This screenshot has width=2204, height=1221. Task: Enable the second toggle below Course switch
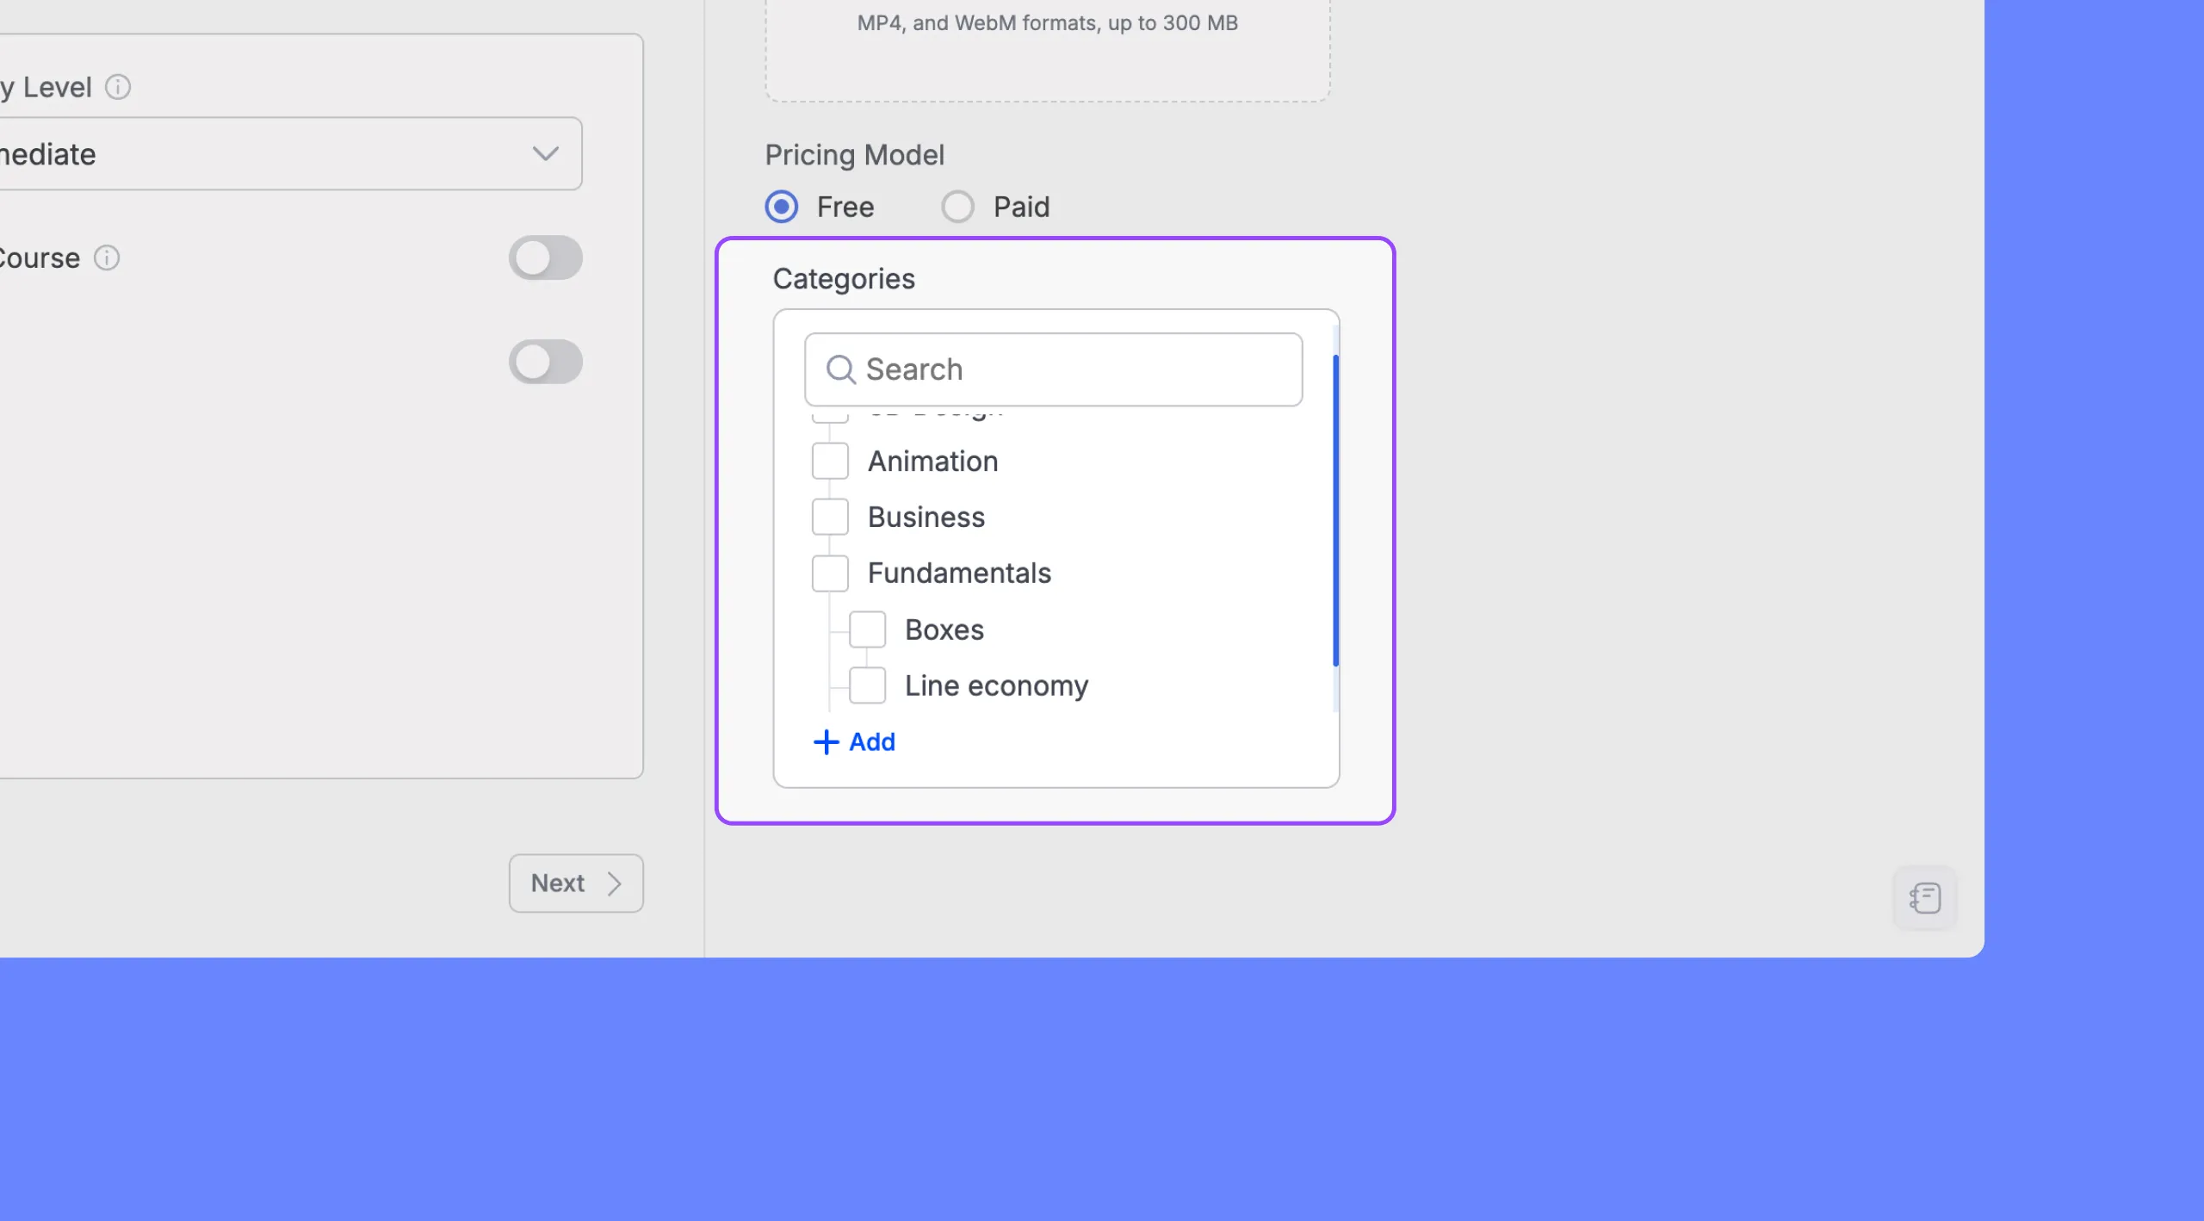(x=546, y=362)
